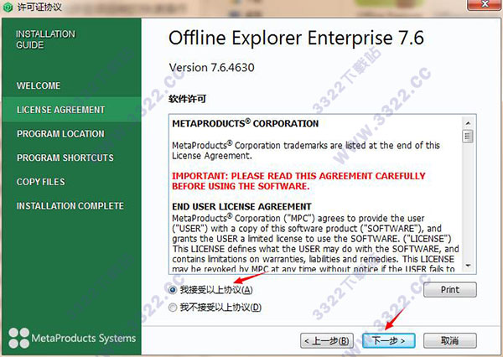Viewport: 503px width, 357px height.
Task: Click the 'INSTALLATION GUIDE' sidebar title
Action: 45,39
